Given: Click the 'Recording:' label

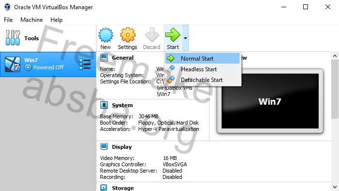Looking at the screenshot, I should pos(113,177).
